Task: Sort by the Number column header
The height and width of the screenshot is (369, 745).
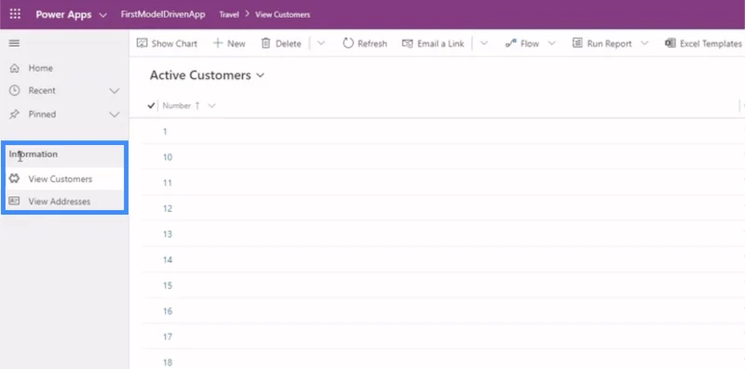Action: coord(177,106)
